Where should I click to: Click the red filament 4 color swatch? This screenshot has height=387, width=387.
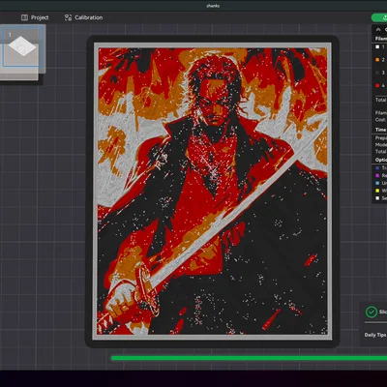coord(377,85)
